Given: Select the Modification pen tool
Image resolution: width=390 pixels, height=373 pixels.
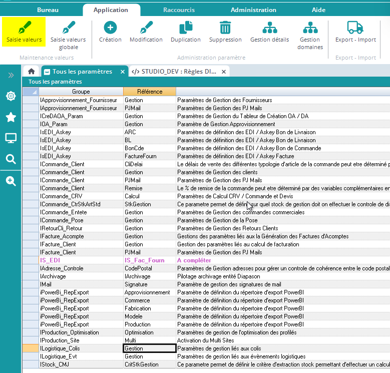Looking at the screenshot, I should (x=146, y=28).
